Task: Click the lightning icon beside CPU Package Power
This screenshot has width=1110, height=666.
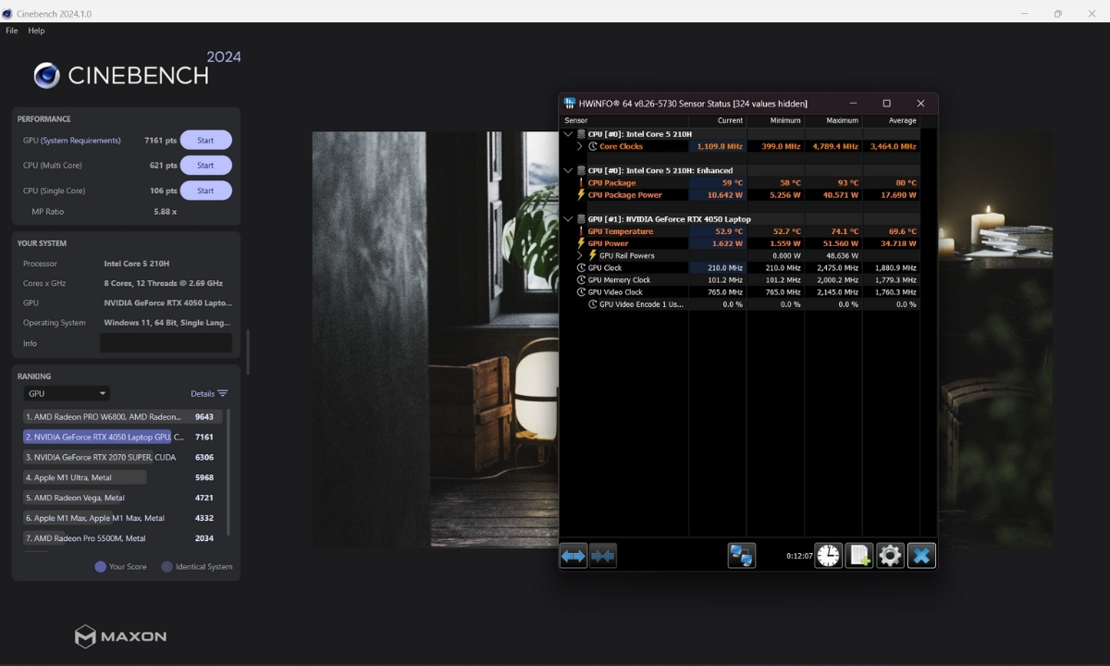Action: point(581,195)
